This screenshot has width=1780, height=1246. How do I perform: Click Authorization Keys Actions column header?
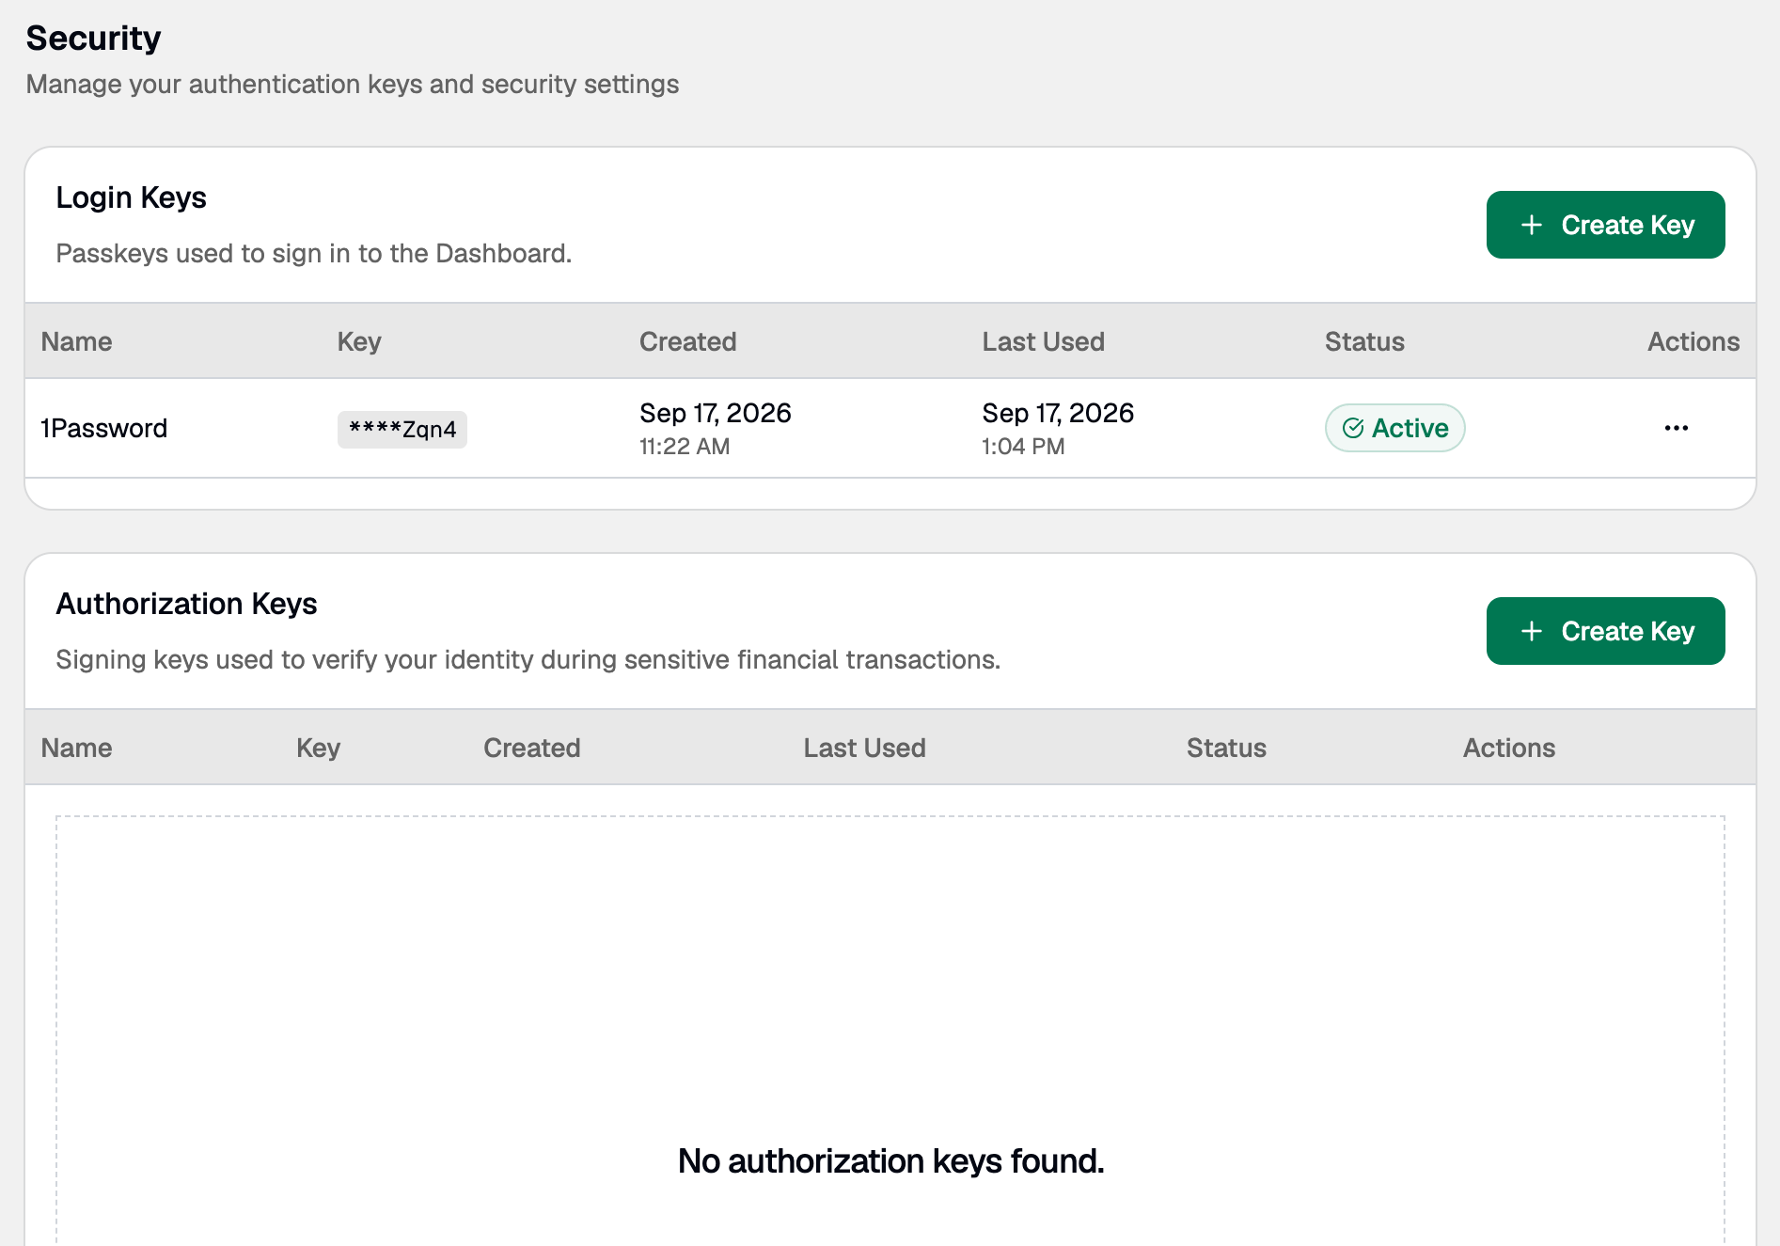pos(1509,748)
